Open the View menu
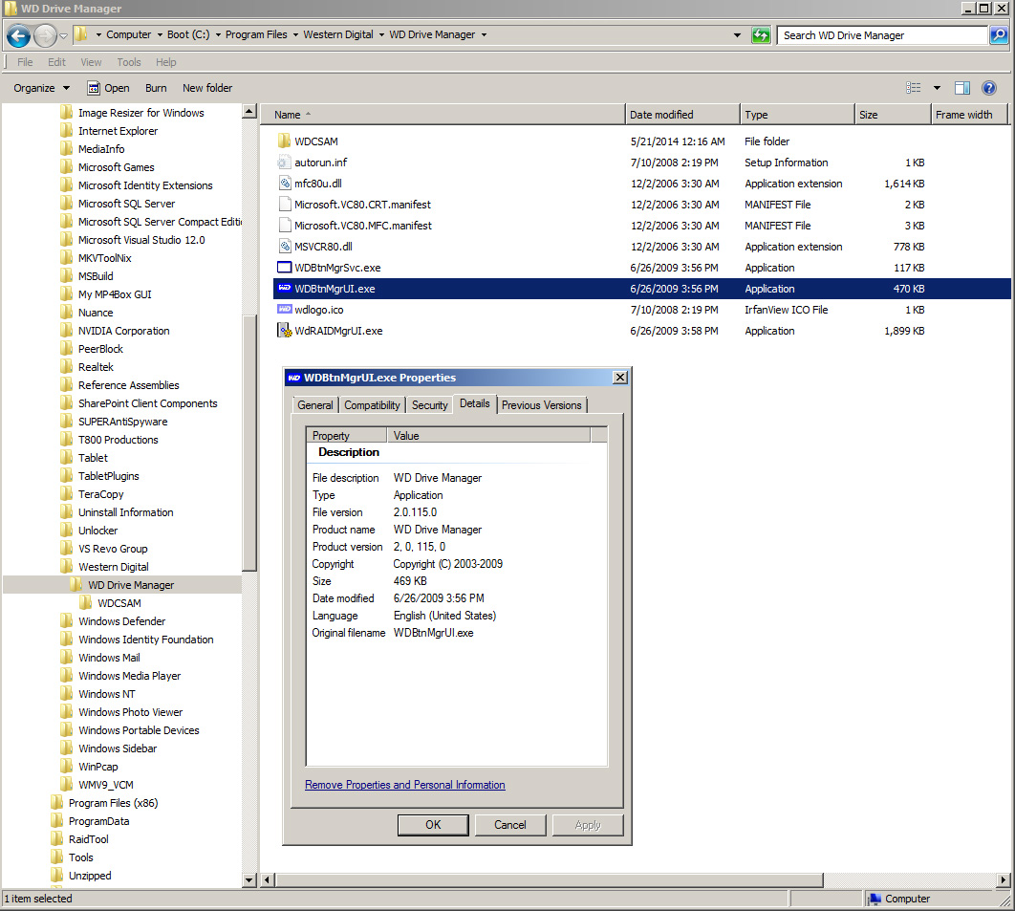 (91, 62)
